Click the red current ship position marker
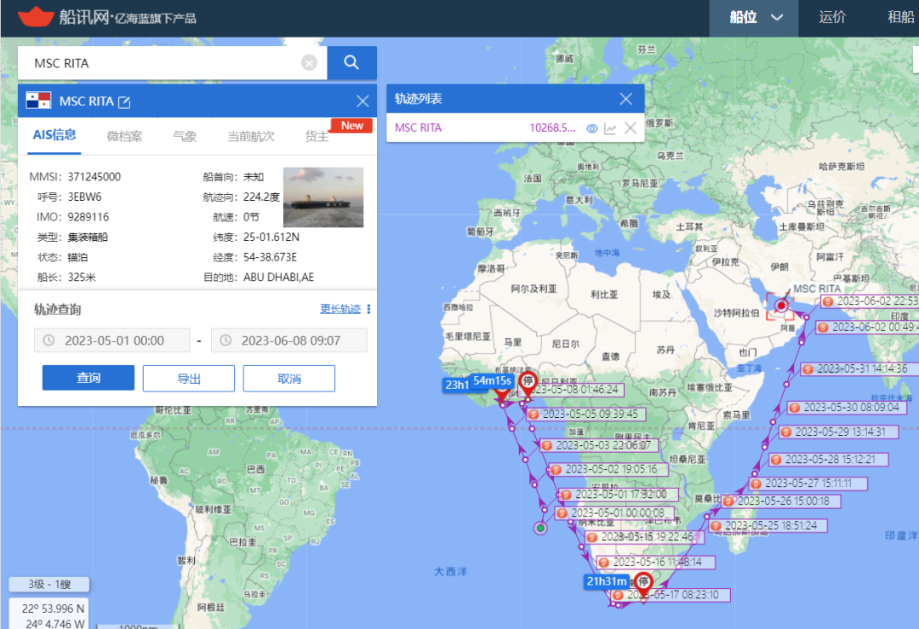Viewport: 919px width, 629px height. pyautogui.click(x=781, y=306)
